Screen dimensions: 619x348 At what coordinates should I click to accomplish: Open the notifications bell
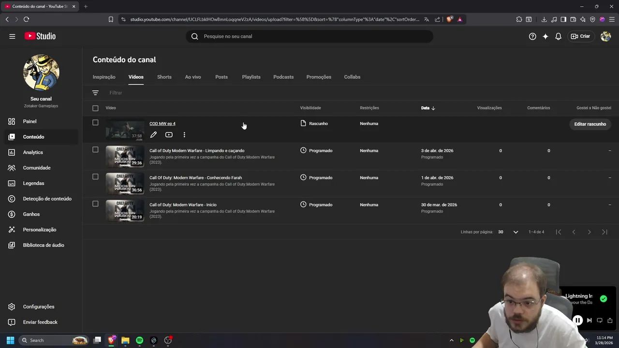[558, 36]
